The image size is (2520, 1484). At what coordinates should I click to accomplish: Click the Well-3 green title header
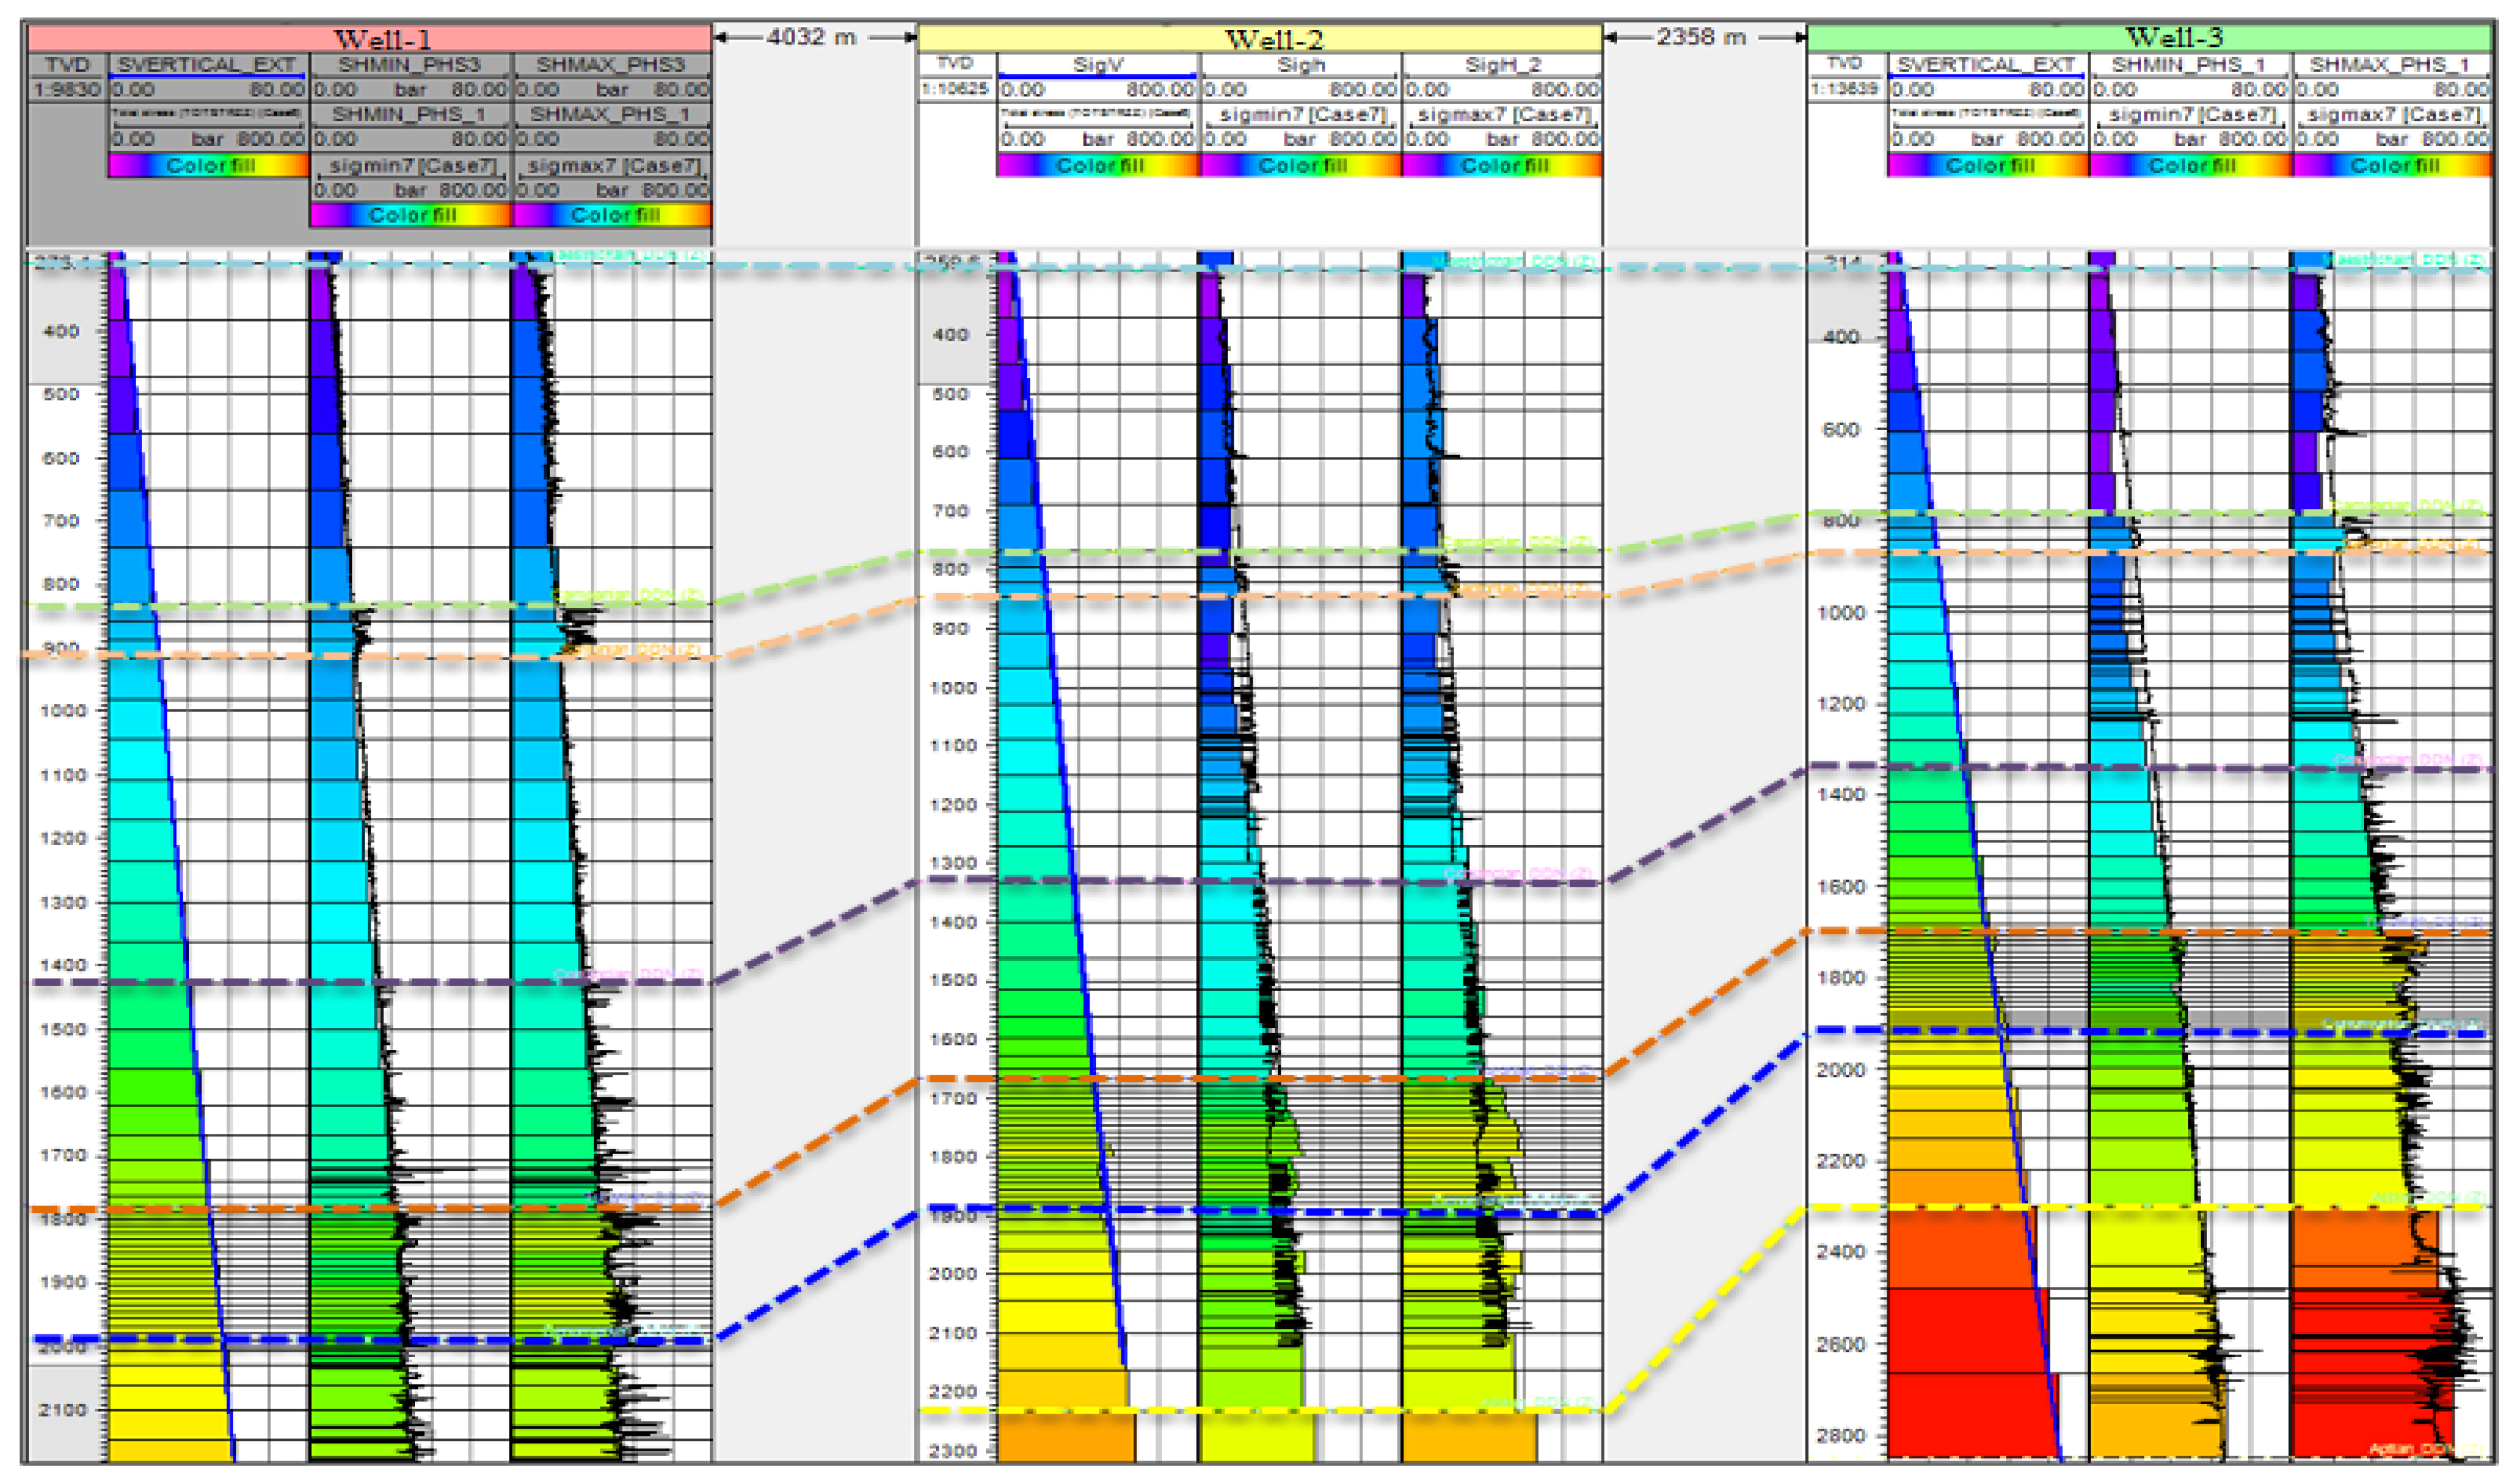2174,37
